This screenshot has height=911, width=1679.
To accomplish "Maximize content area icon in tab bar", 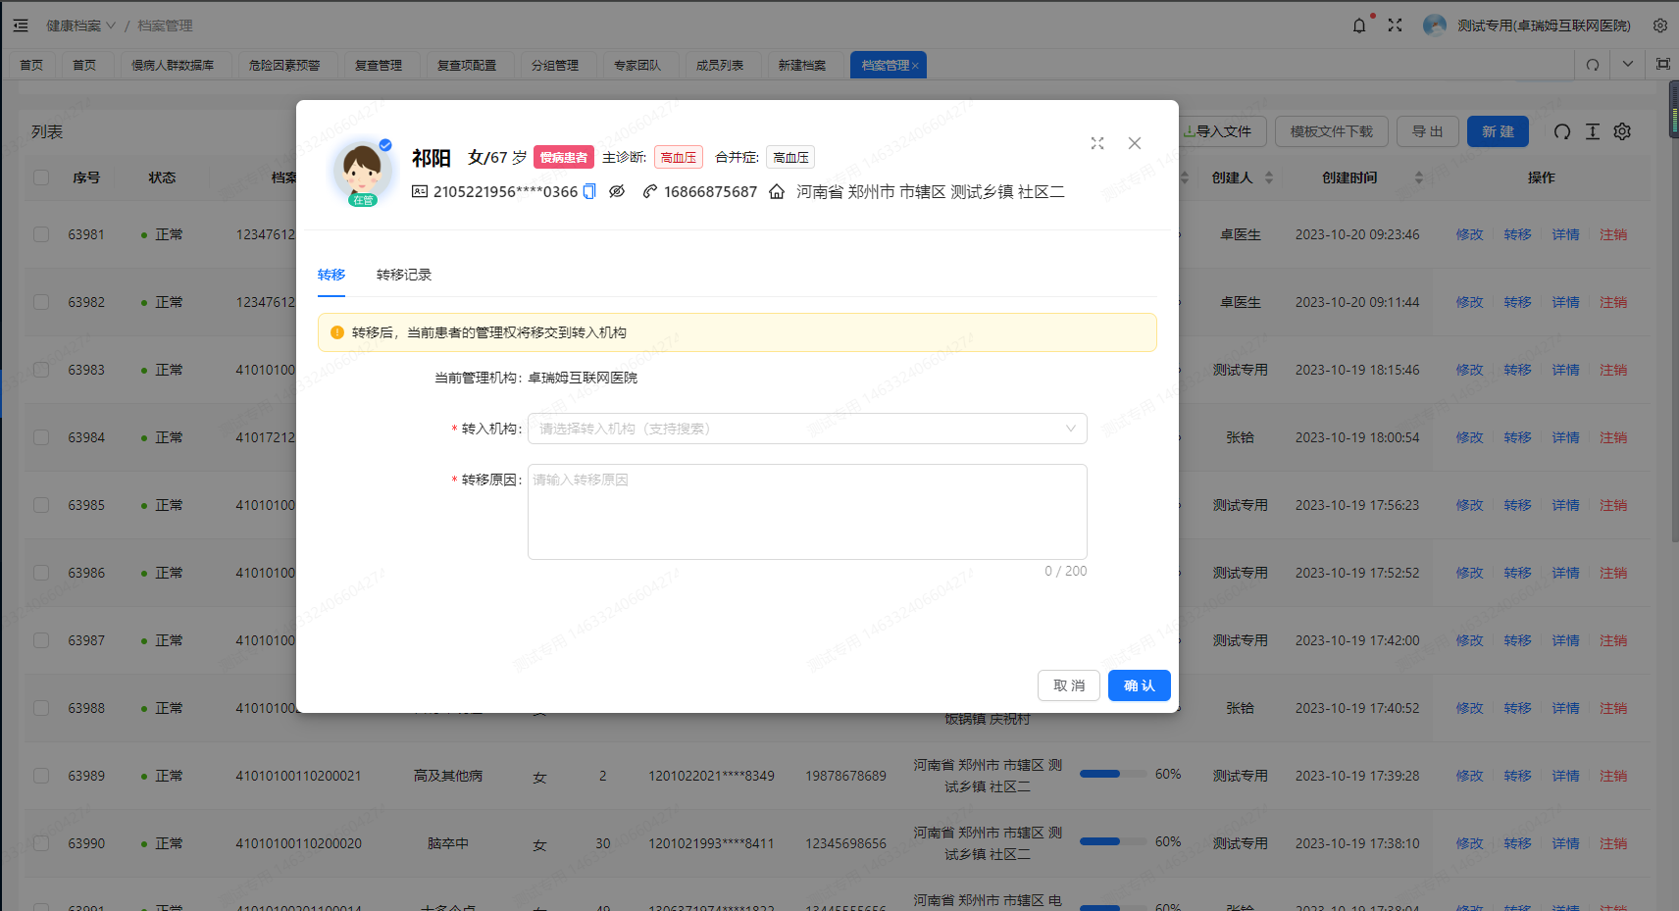I will pyautogui.click(x=1663, y=65).
